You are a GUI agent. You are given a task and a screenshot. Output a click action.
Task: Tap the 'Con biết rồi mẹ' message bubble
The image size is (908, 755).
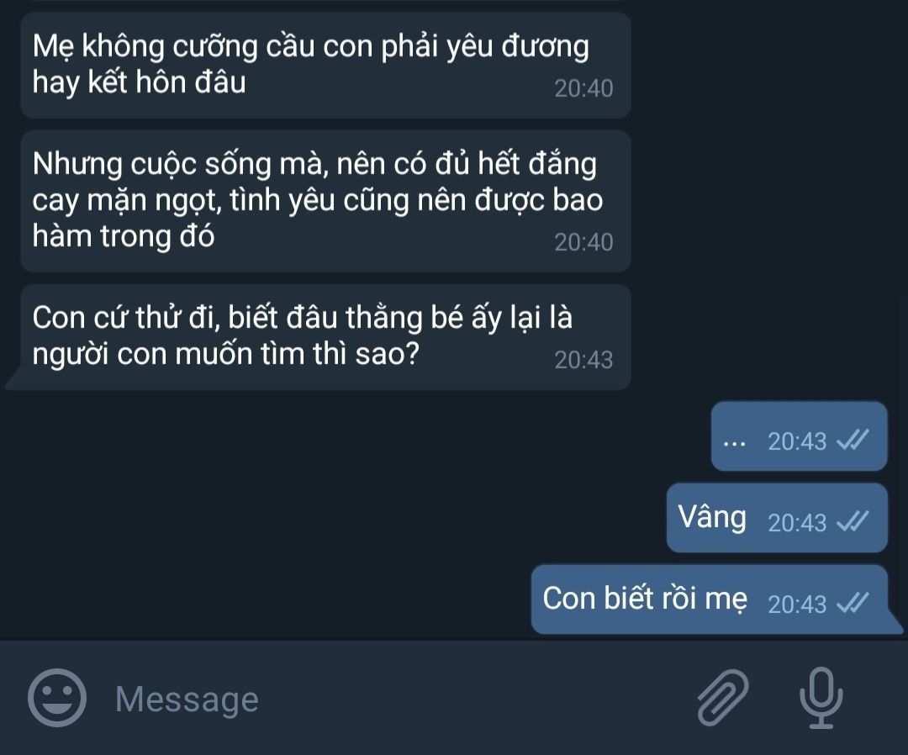(710, 599)
